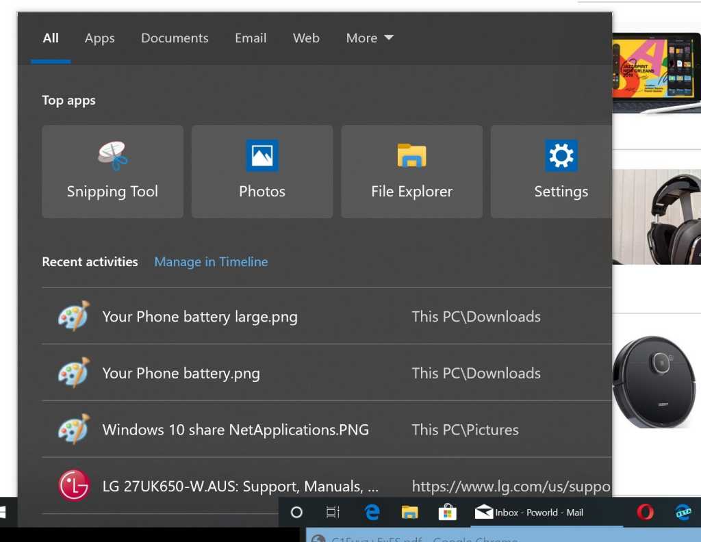Open the File Explorer top app tile
The image size is (701, 542).
(411, 172)
